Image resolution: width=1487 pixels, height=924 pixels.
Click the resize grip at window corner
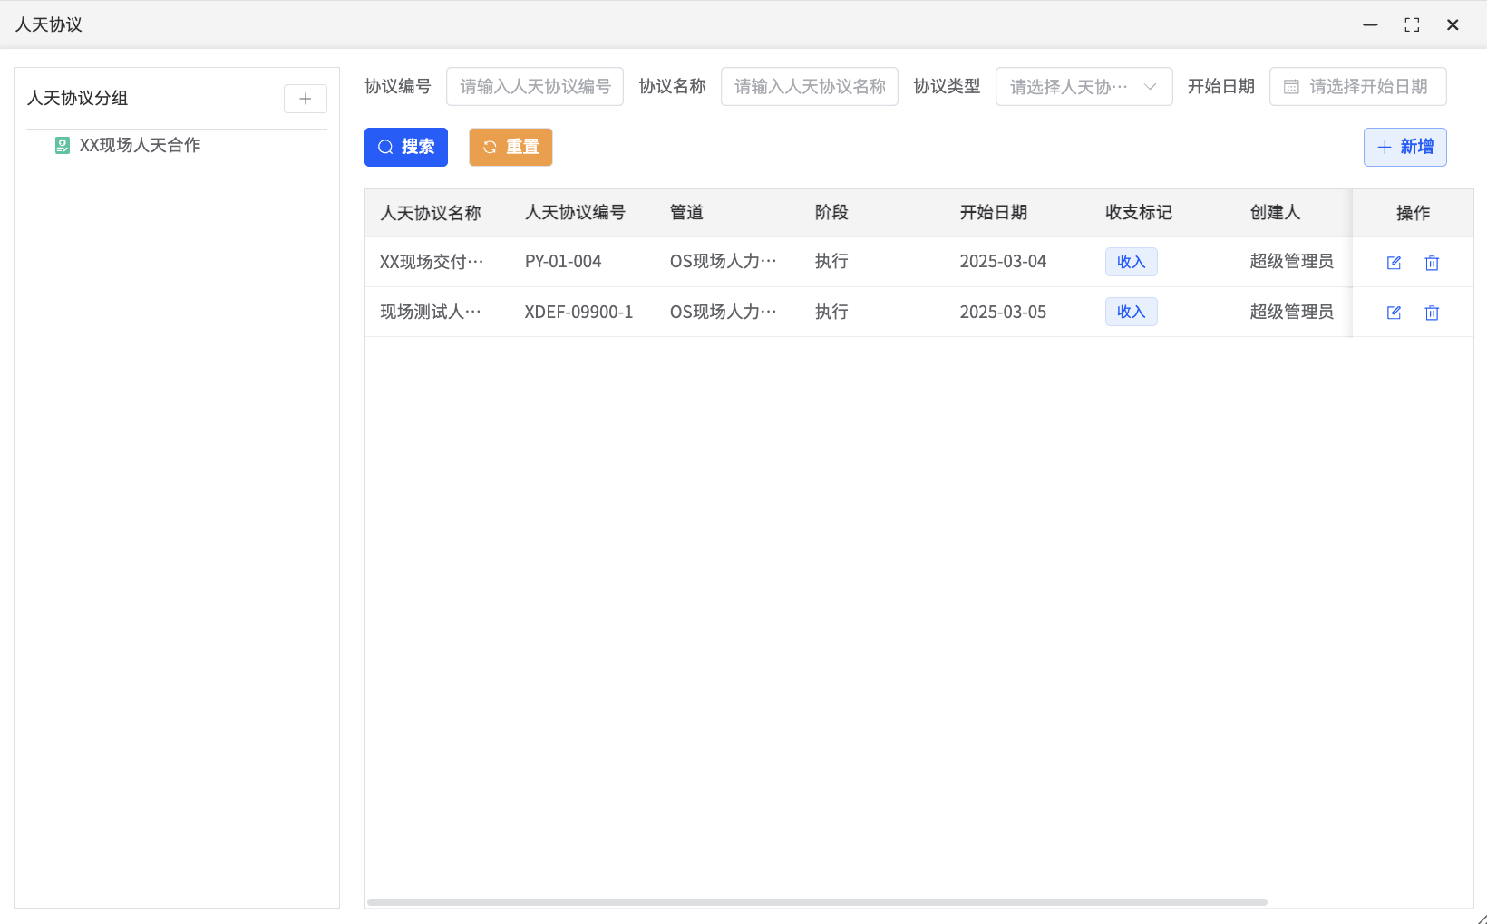pos(1481,918)
